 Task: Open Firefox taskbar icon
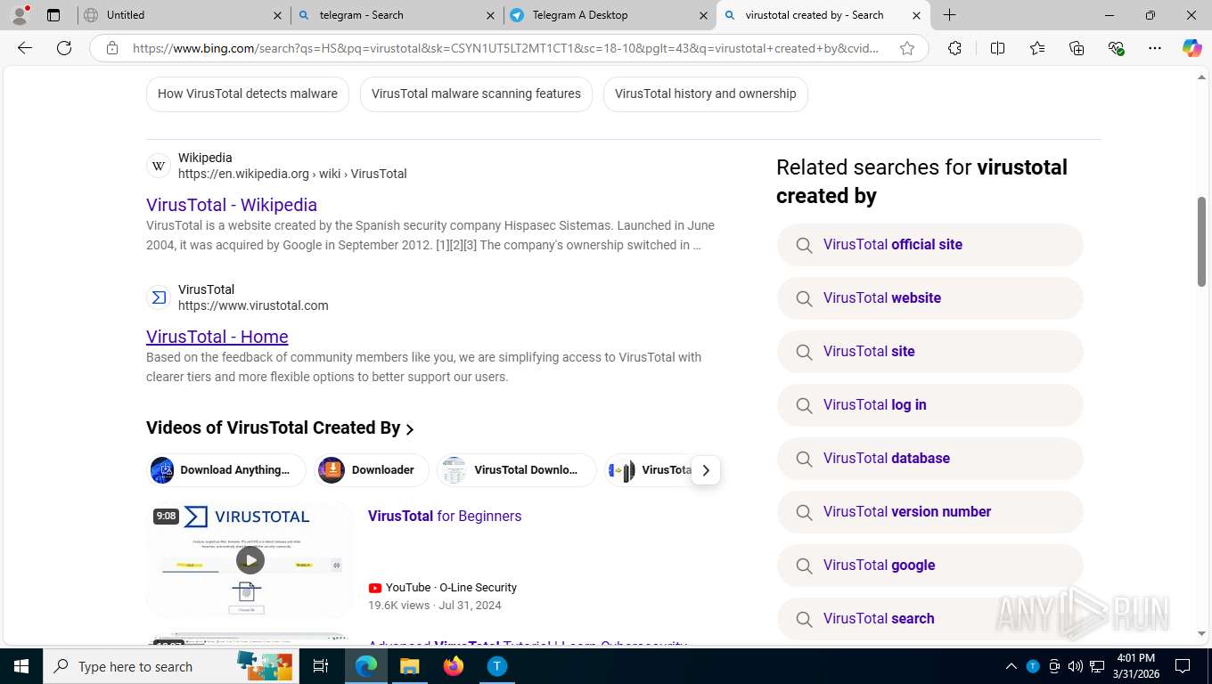click(453, 666)
